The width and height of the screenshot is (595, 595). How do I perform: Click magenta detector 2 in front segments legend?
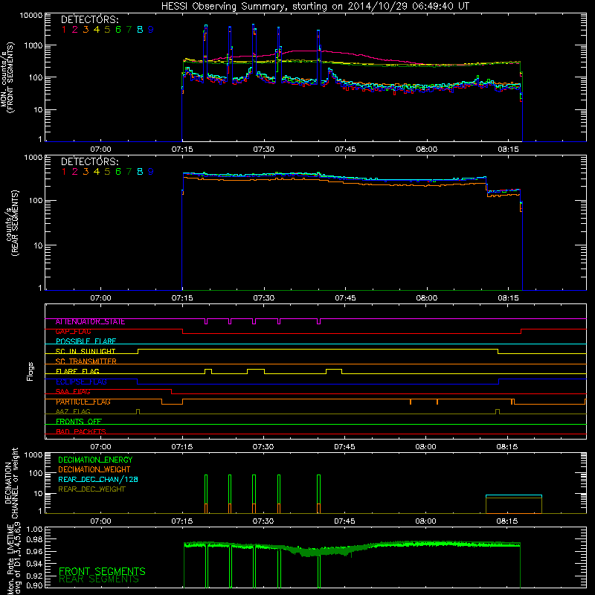[75, 30]
